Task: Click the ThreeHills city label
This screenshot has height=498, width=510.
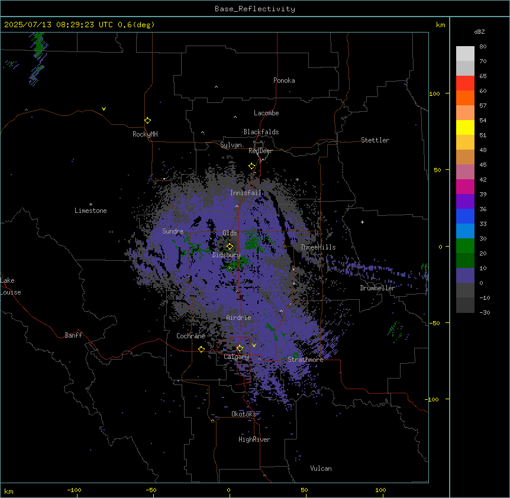Action: (318, 247)
